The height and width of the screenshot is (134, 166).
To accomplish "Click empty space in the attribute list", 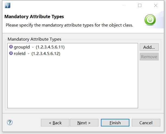I will click(x=72, y=84).
